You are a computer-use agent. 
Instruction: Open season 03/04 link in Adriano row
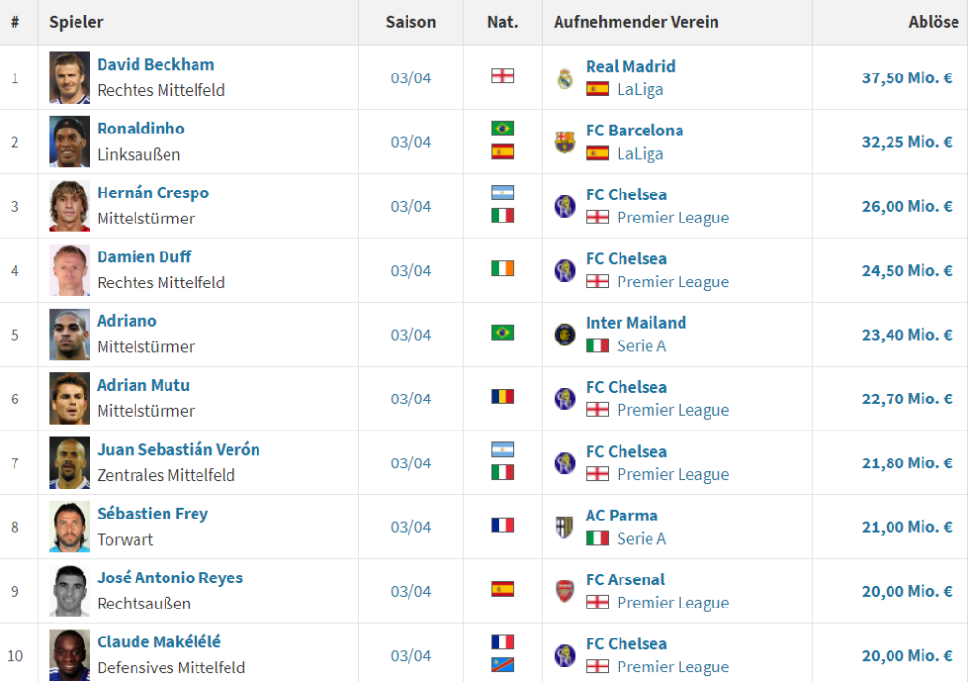click(410, 335)
